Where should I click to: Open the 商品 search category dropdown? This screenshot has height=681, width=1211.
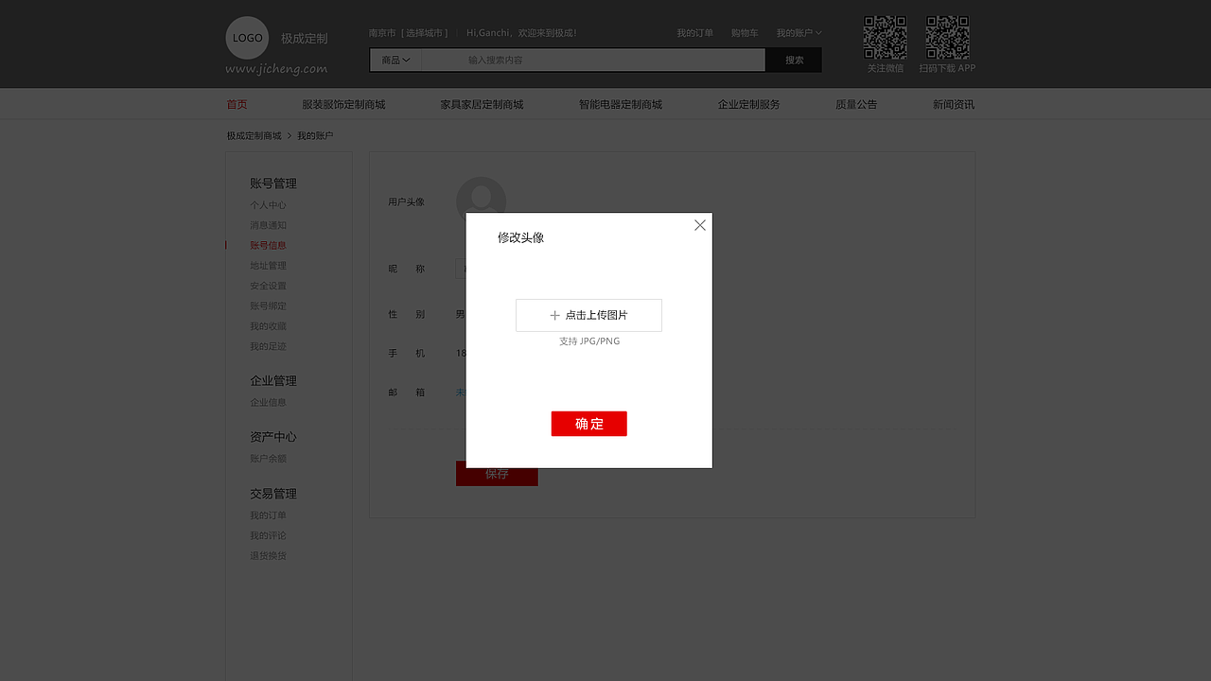395,59
